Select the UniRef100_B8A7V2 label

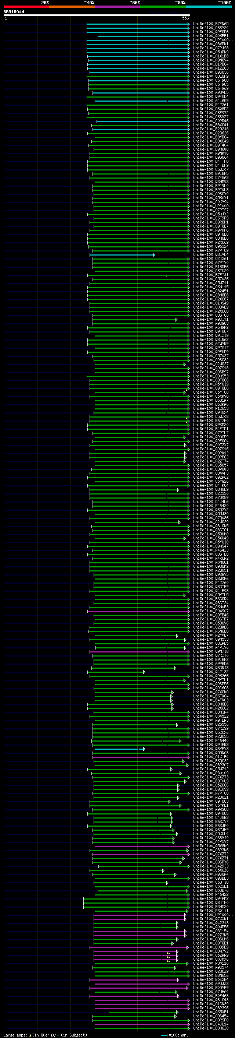(211, 951)
